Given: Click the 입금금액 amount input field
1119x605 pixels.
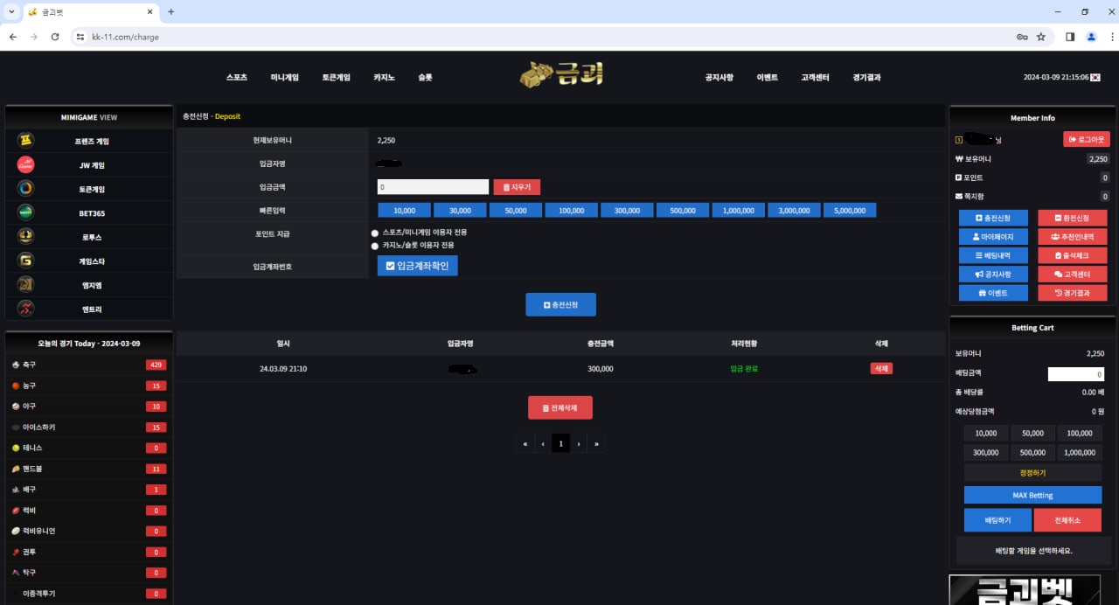Looking at the screenshot, I should click(433, 187).
